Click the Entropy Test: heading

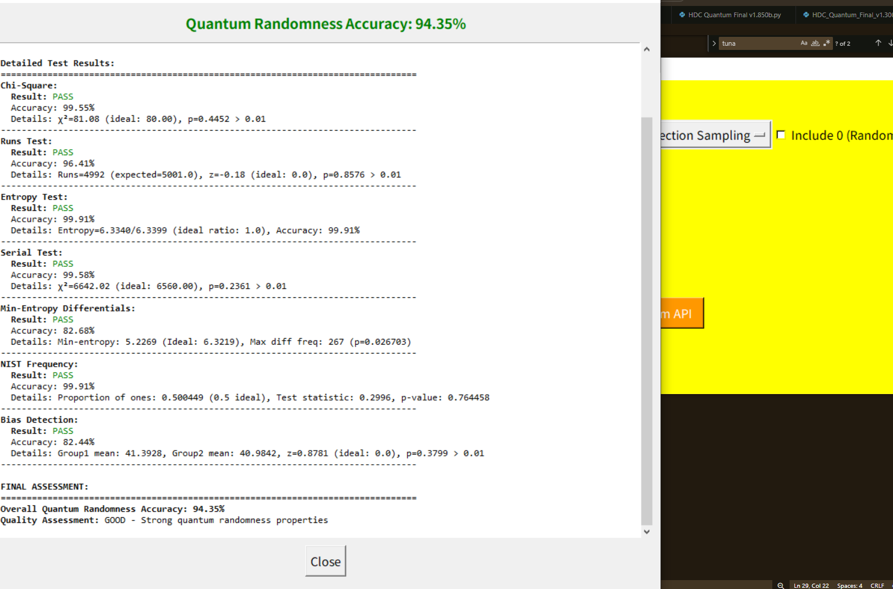tap(34, 197)
